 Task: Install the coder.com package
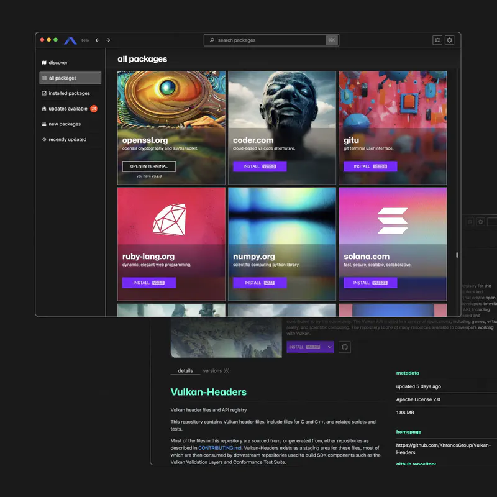pos(260,166)
